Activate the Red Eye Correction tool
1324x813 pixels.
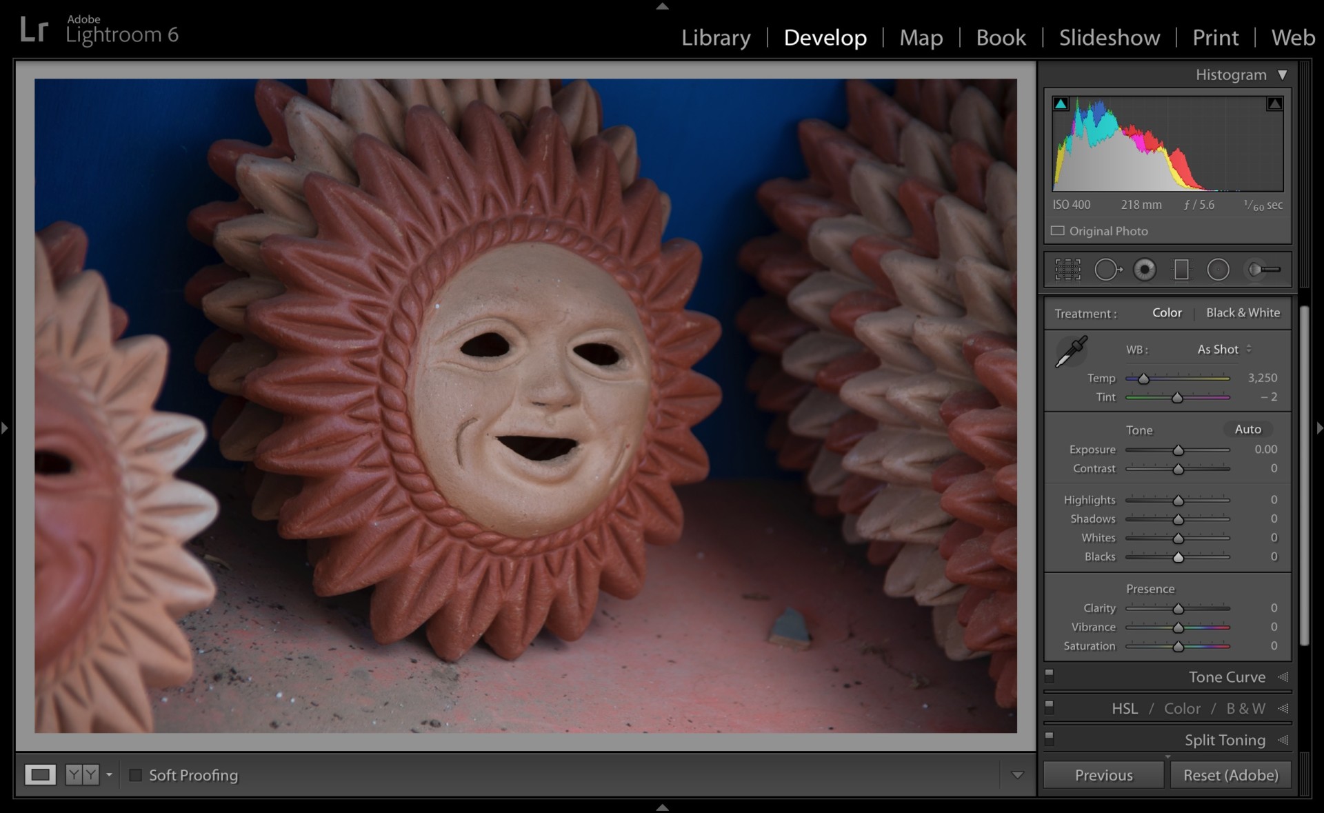[1145, 270]
